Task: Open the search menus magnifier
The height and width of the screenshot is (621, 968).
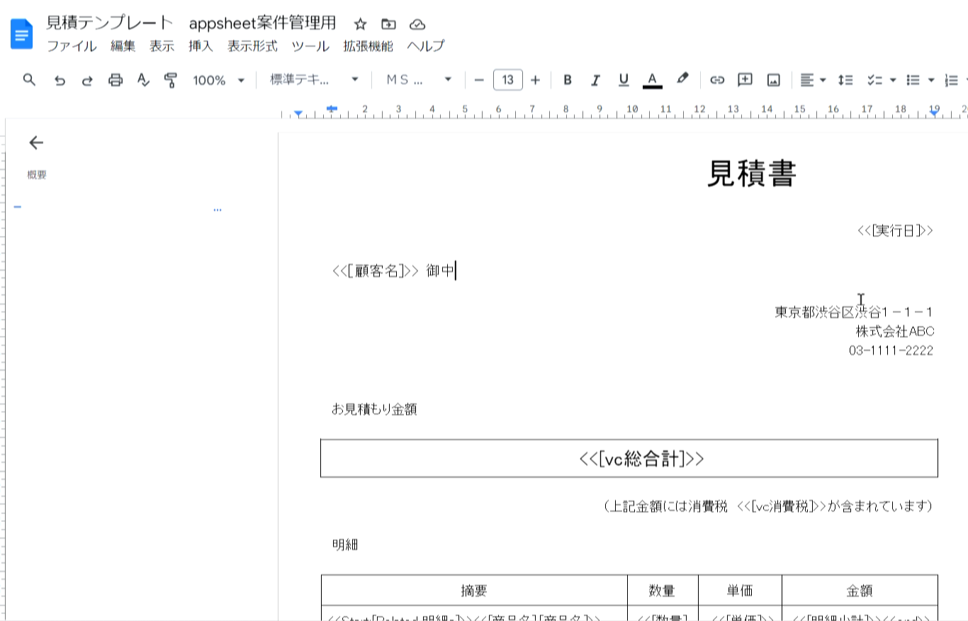Action: coord(29,79)
